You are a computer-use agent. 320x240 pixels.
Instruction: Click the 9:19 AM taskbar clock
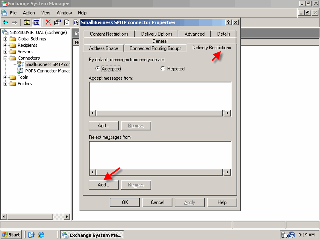point(306,235)
